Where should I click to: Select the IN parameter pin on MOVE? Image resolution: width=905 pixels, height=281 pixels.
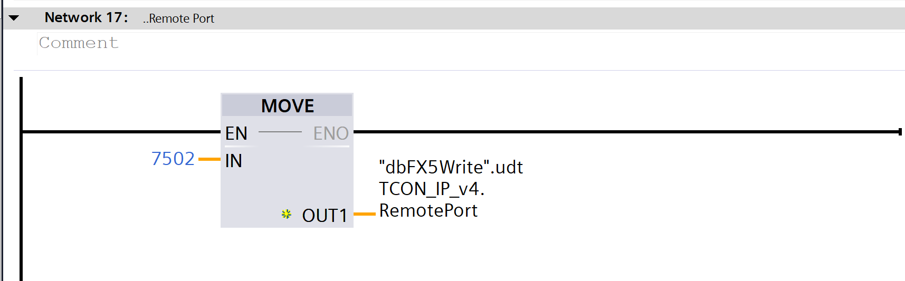coord(233,161)
